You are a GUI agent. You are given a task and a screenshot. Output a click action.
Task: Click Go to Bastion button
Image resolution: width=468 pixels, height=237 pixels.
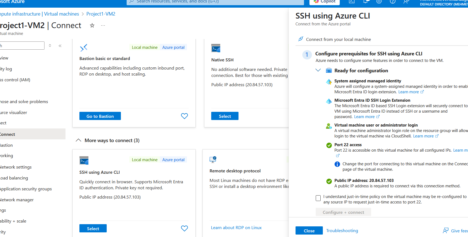100,116
